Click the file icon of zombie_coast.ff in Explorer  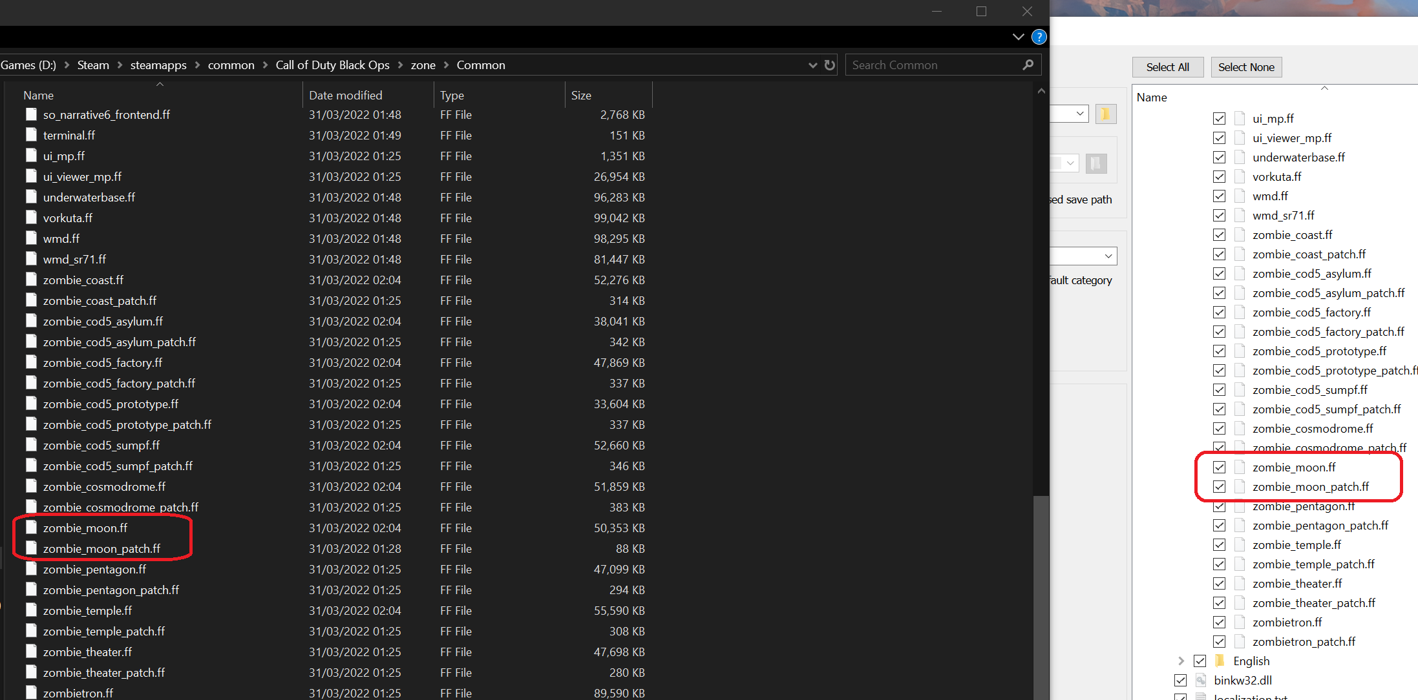(31, 280)
